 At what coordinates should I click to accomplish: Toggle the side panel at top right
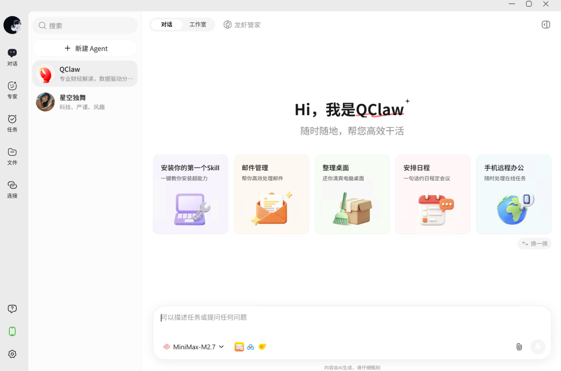[545, 24]
